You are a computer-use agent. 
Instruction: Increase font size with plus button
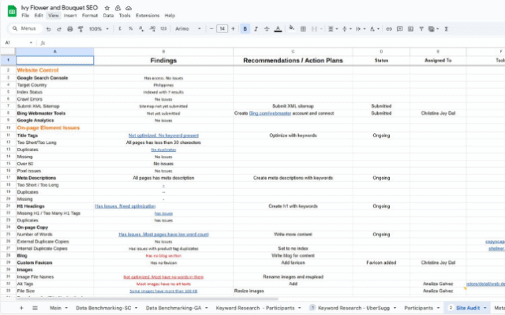[x=233, y=28]
